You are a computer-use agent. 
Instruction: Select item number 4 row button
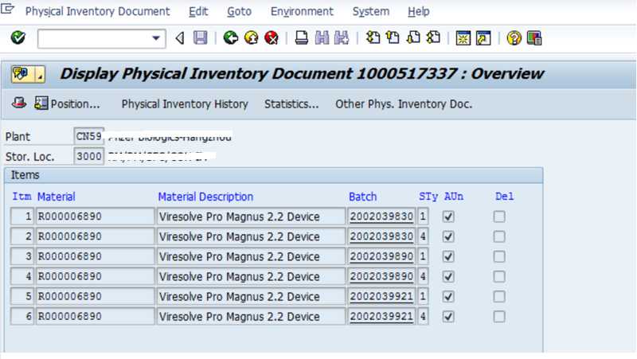tap(22, 276)
